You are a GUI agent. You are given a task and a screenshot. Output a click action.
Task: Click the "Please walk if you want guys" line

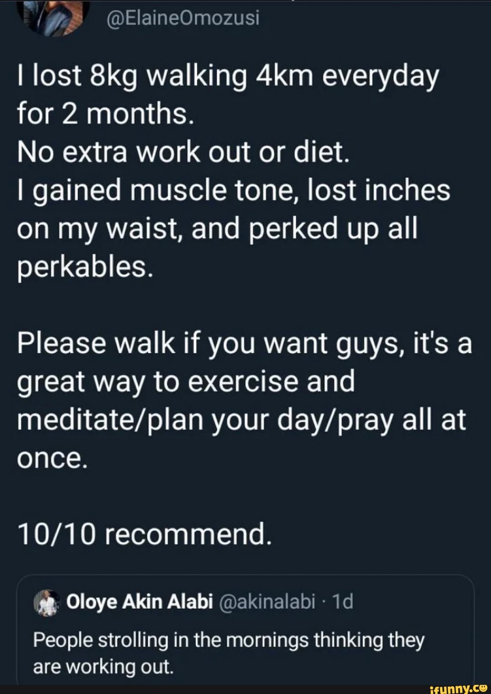(245, 343)
